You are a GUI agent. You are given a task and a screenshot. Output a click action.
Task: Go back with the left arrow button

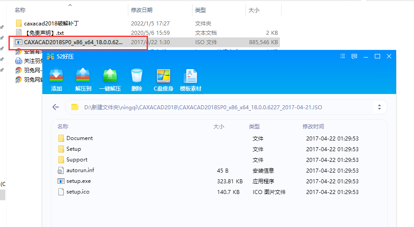(55, 107)
